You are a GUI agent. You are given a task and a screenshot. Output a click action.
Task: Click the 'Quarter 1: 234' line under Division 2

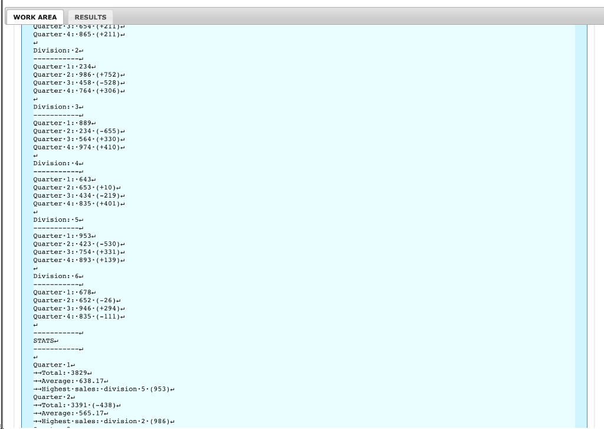[x=64, y=67]
